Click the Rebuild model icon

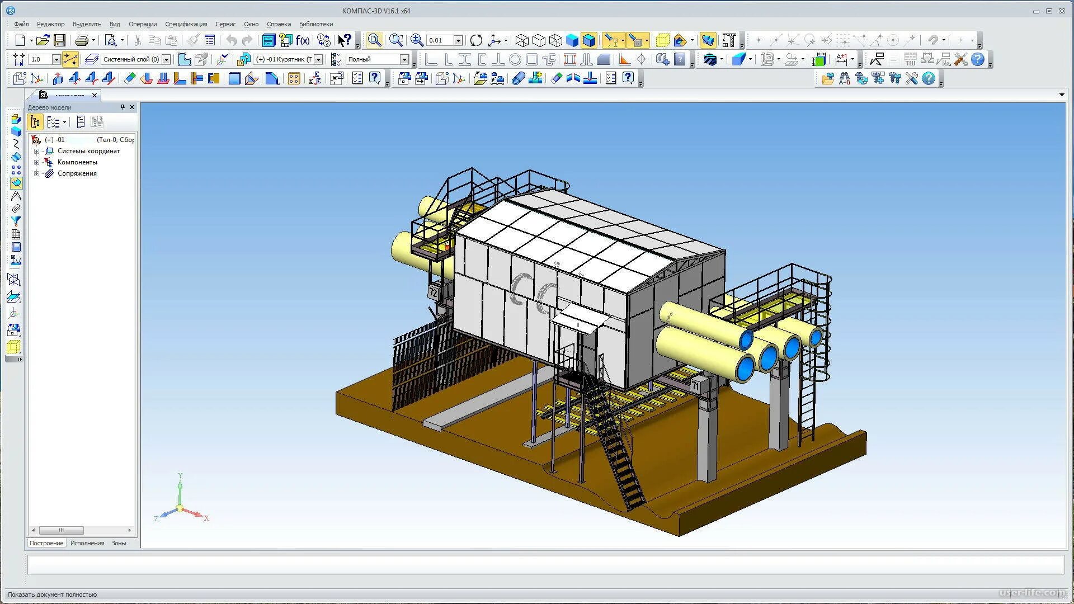point(476,40)
